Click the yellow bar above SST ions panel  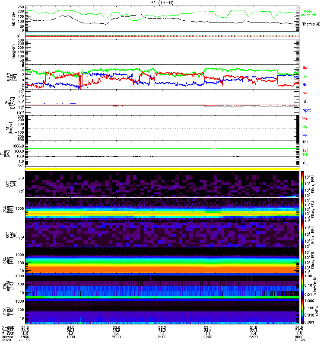click(x=162, y=169)
